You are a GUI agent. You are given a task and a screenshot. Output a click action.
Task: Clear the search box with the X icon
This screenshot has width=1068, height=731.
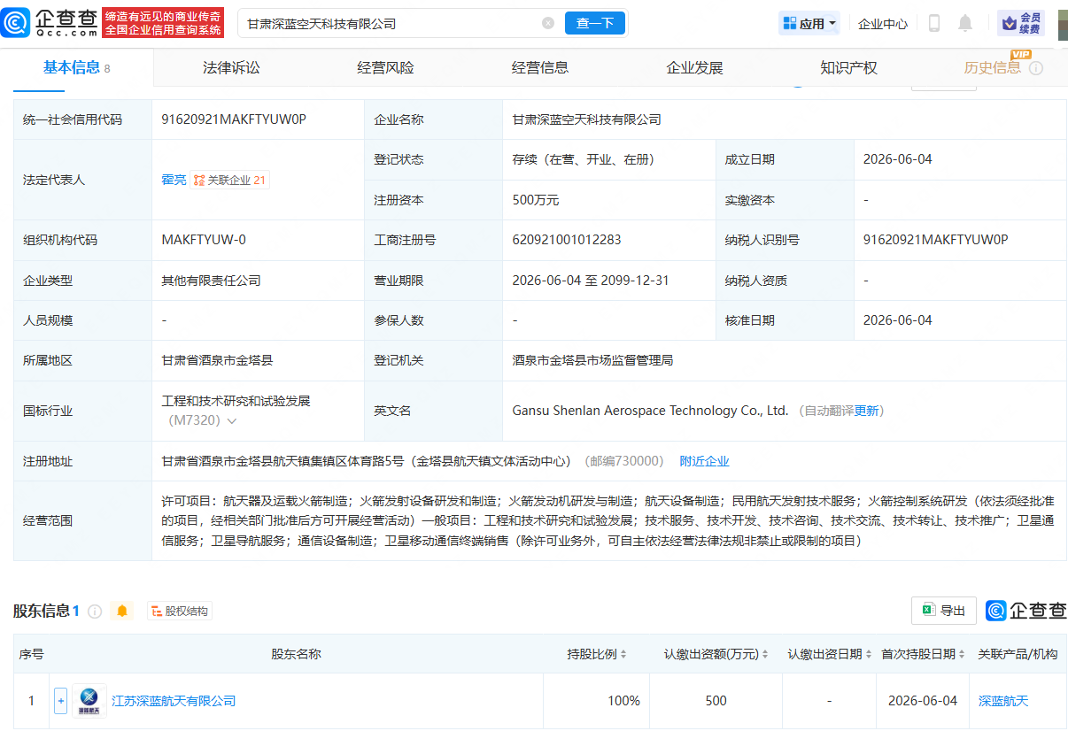pyautogui.click(x=548, y=23)
